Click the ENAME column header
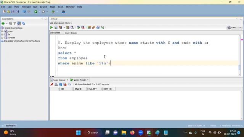The width and height of the screenshot is (244, 137). pyautogui.click(x=79, y=89)
